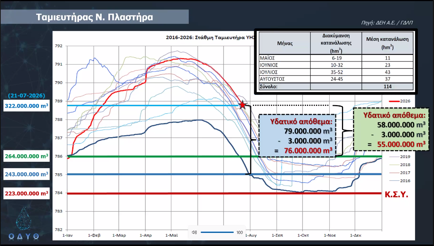Click the mean consumption value 37
Image resolution: width=434 pixels, height=246 pixels.
[x=387, y=79]
